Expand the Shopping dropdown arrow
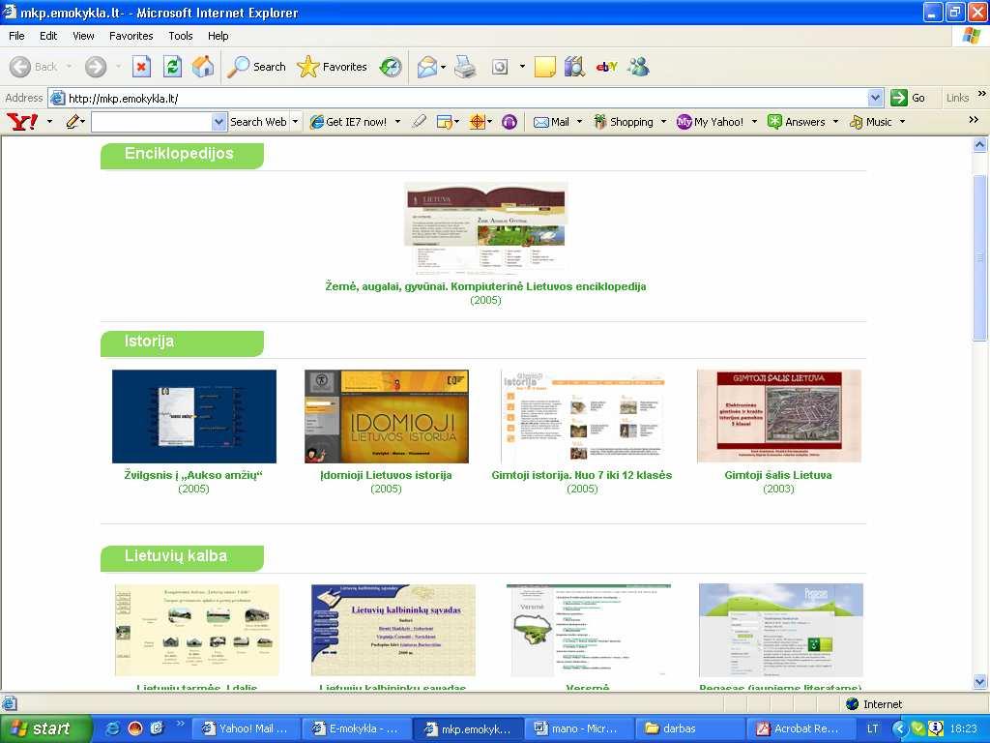Screen dimensions: 990x743 663,122
